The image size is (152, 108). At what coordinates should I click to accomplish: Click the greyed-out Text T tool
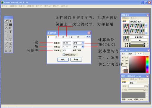pyautogui.click(x=11, y=40)
